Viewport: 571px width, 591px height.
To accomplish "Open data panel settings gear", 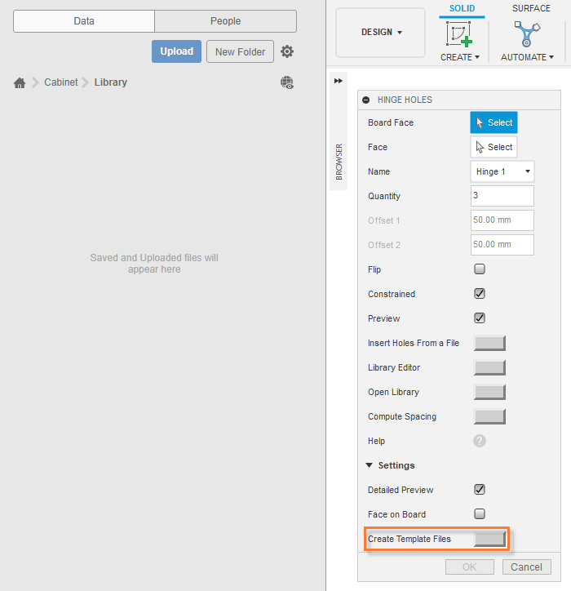I will click(287, 51).
